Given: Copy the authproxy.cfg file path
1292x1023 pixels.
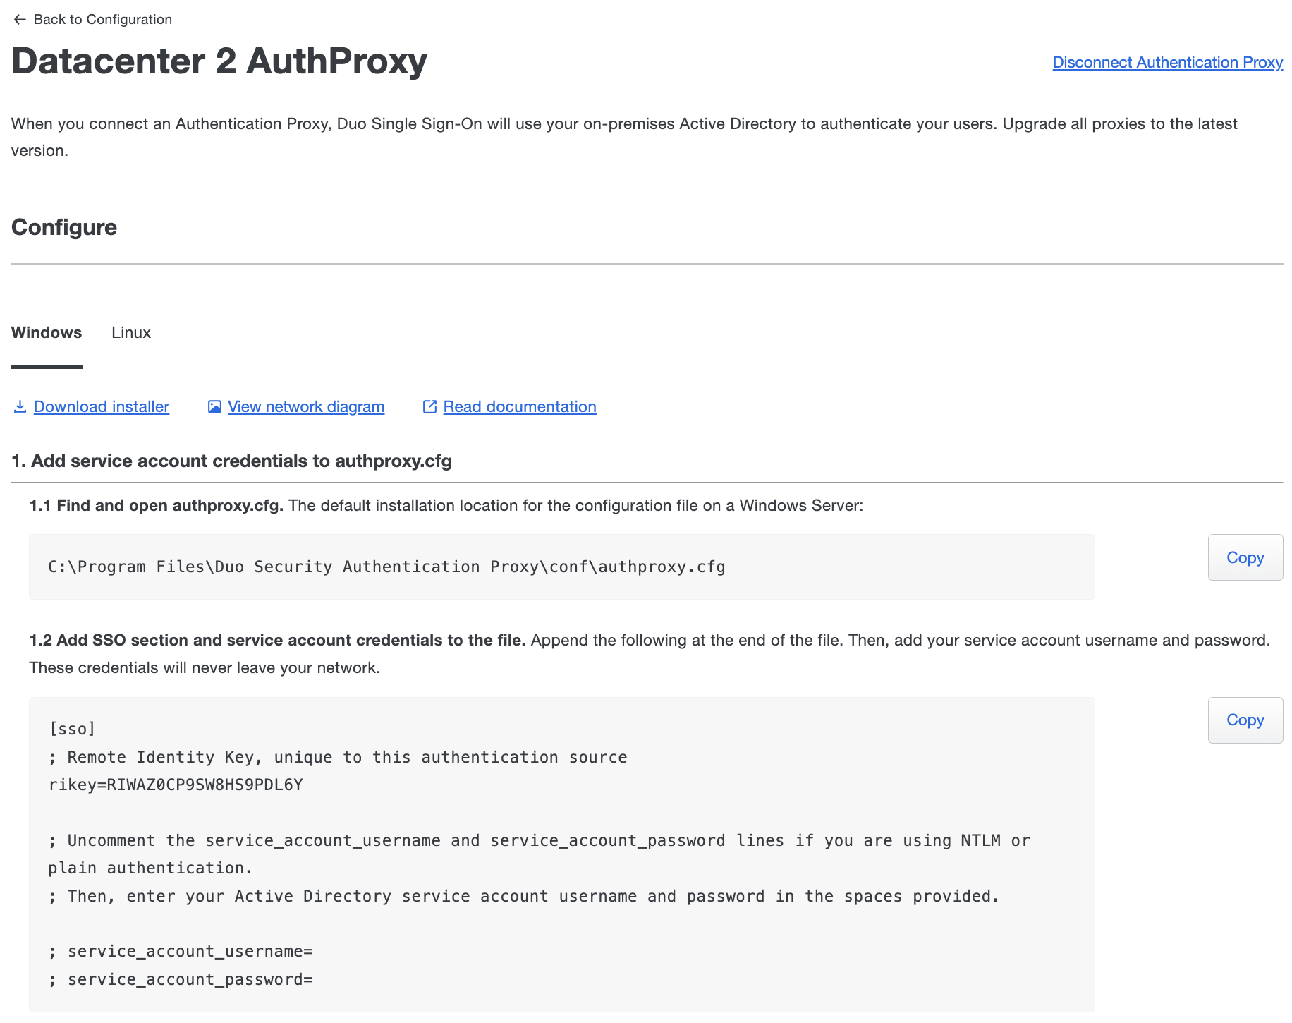Looking at the screenshot, I should pyautogui.click(x=1245, y=557).
